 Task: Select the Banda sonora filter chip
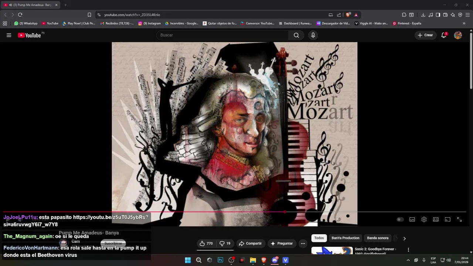pos(378,238)
